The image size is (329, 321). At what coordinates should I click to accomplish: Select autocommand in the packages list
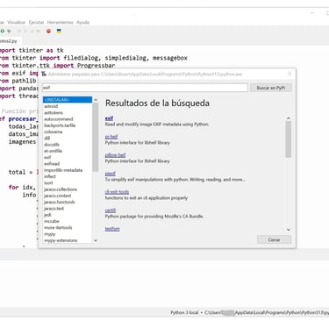click(59, 119)
